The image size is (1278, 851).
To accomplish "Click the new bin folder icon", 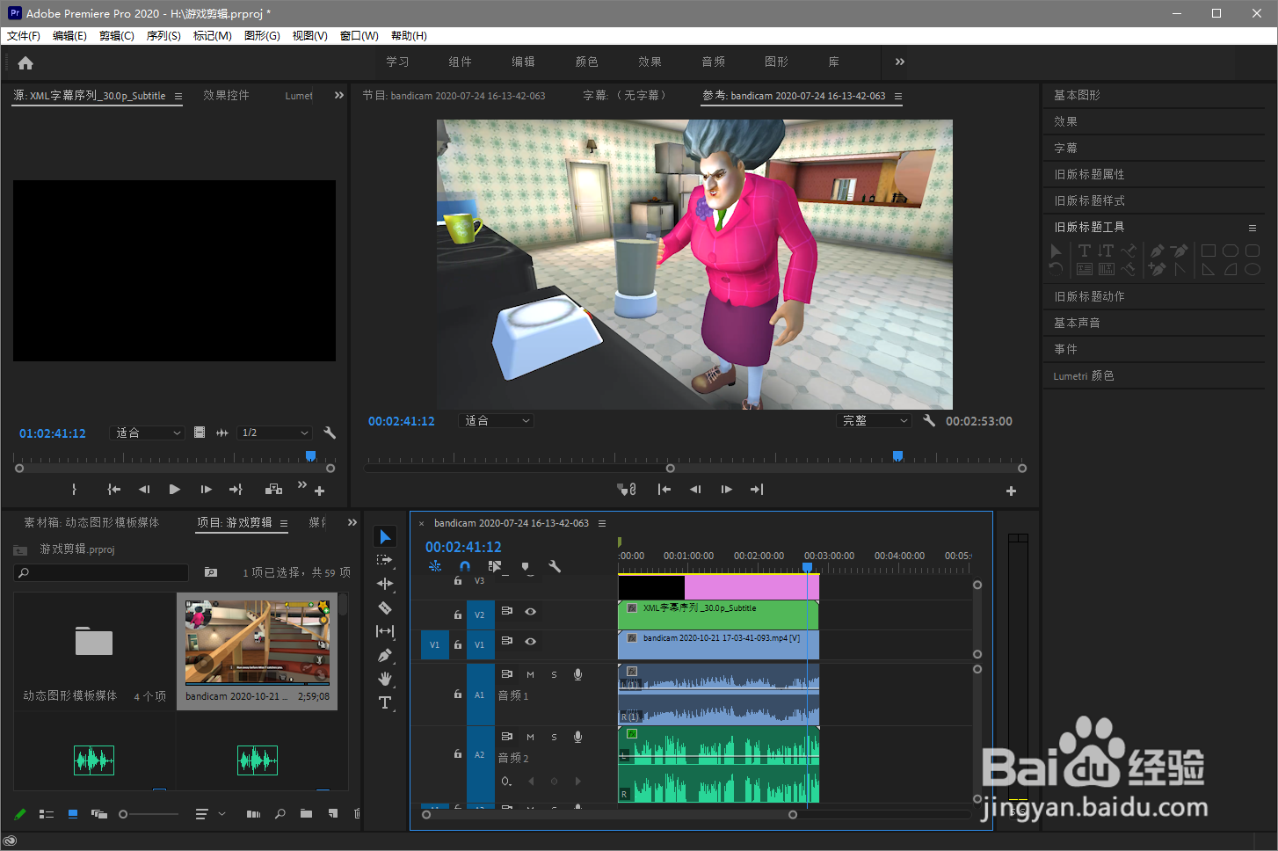I will [306, 814].
